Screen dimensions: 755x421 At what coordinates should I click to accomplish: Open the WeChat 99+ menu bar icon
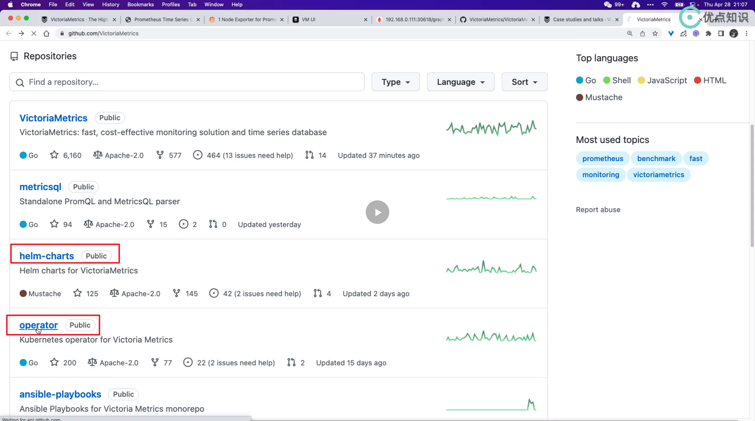coord(614,4)
